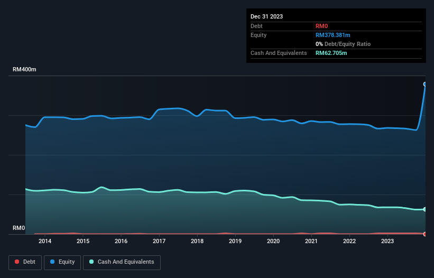
Task: Click the 2022 x-axis label
Action: coord(349,241)
